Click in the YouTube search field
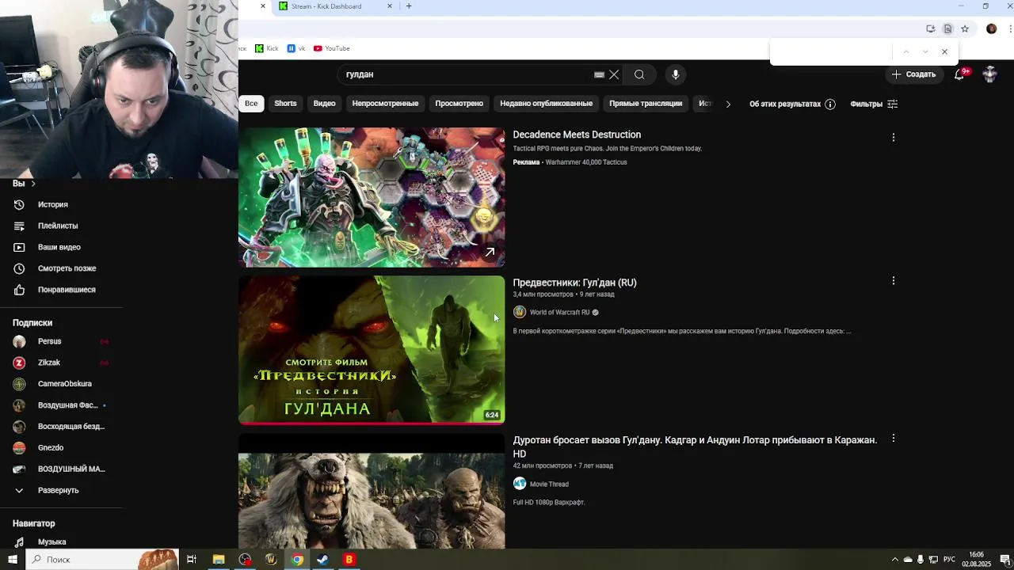The image size is (1014, 570). pyautogui.click(x=467, y=74)
